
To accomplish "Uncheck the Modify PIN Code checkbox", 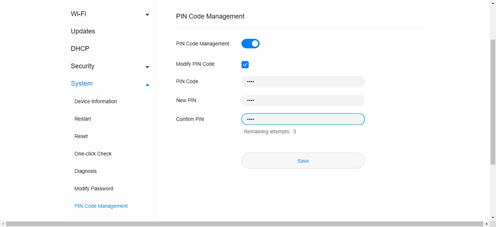I will 245,65.
